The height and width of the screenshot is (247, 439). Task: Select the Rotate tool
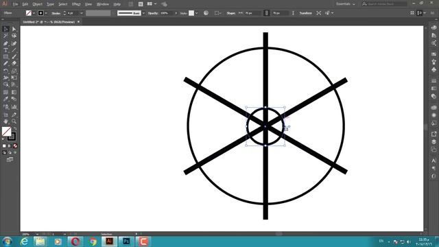click(5, 71)
